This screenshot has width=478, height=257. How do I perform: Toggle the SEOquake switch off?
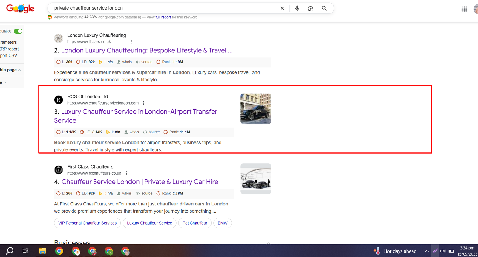click(18, 31)
